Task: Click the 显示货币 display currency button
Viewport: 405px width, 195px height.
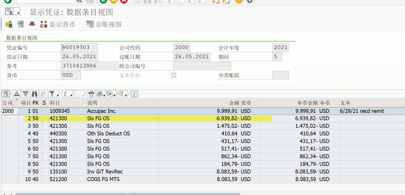Action: pos(57,24)
